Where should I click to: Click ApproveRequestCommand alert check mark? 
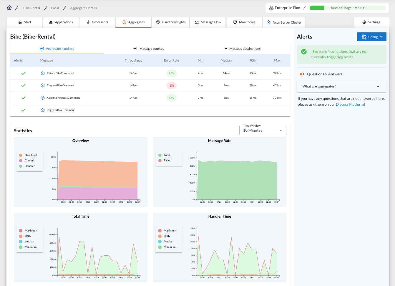[23, 98]
